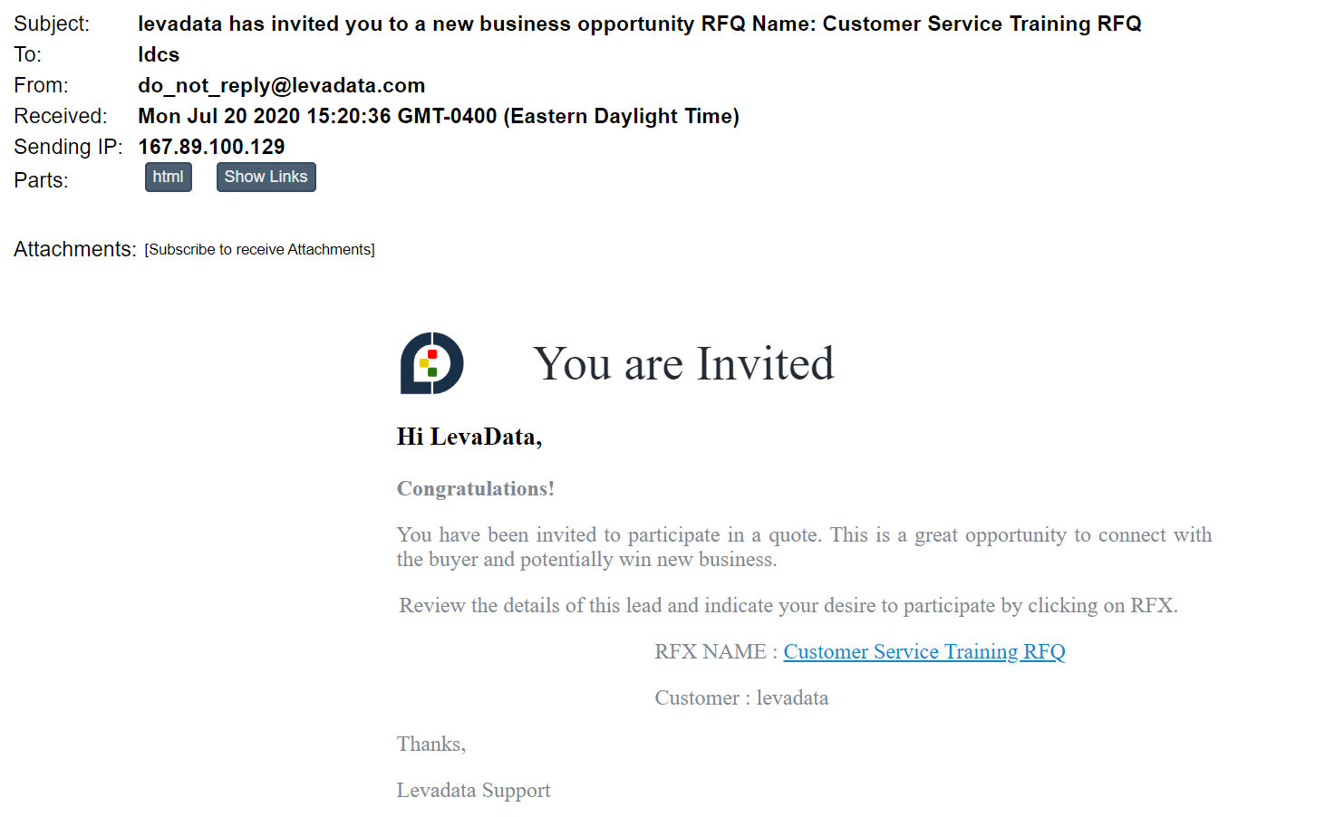Click the "Attachments:" label
The image size is (1325, 817).
point(74,250)
